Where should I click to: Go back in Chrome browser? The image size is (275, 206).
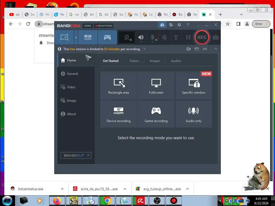point(11,24)
